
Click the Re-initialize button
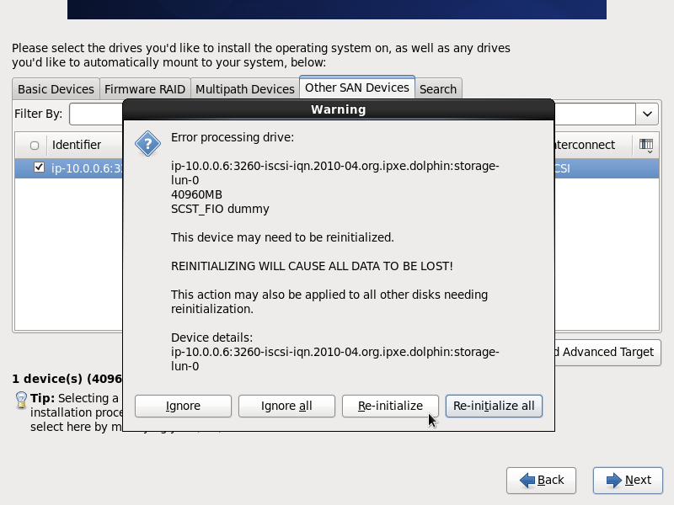tap(390, 406)
